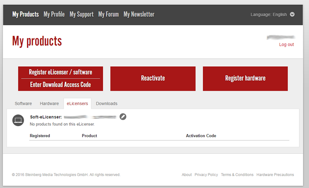Click the Registered column header
Screen dimensions: 309x188
pos(40,136)
